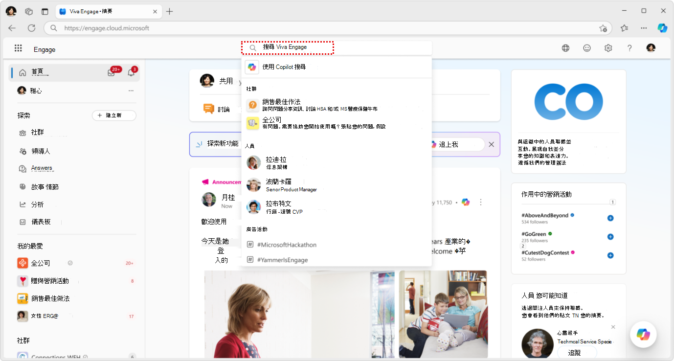Open the #MicrosoftHackathon campaign result
The width and height of the screenshot is (674, 361).
(x=337, y=245)
